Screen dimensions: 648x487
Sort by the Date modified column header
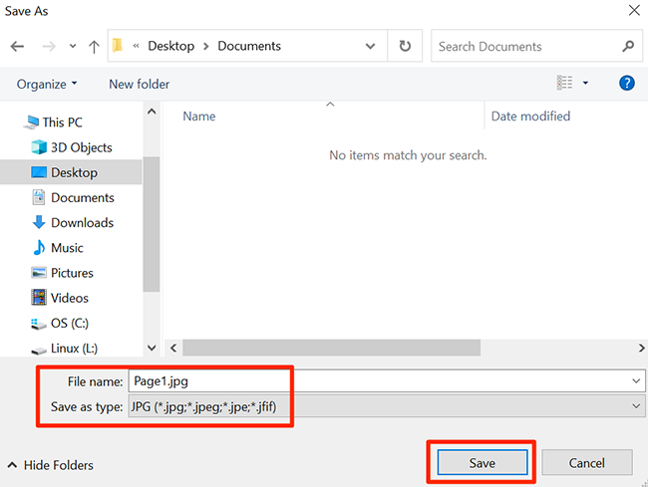click(530, 117)
